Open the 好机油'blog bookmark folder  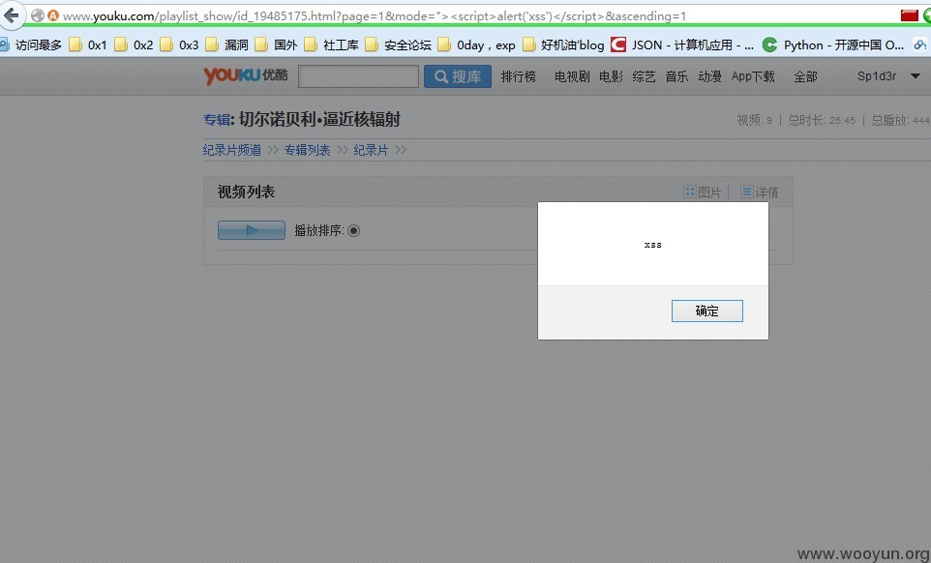tap(563, 45)
